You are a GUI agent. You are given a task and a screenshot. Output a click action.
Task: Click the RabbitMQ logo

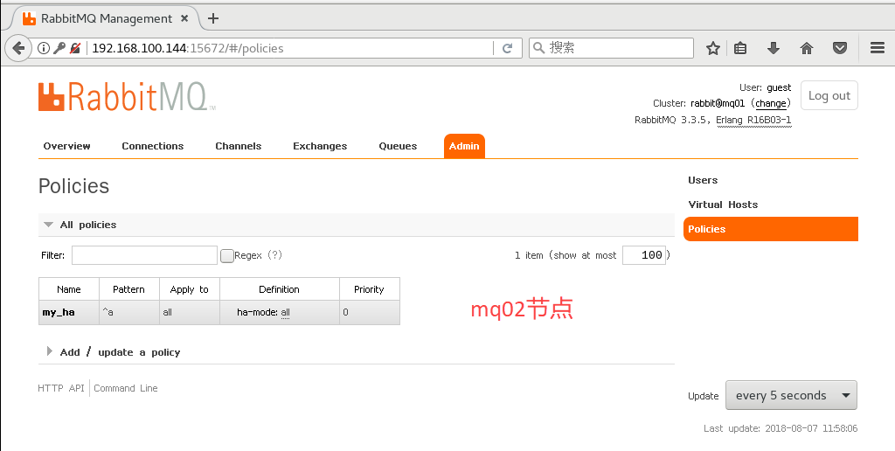pos(127,97)
